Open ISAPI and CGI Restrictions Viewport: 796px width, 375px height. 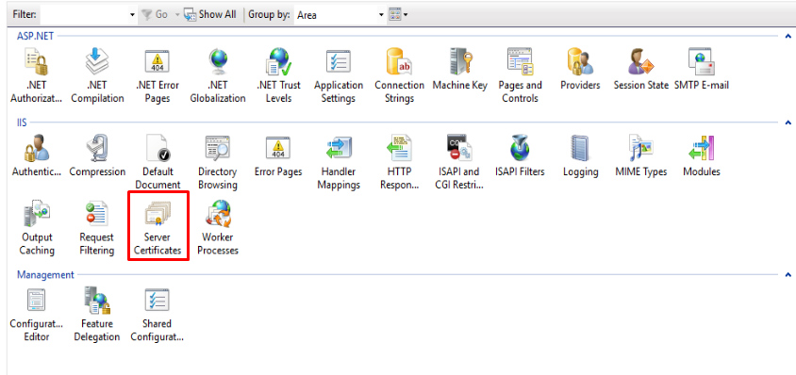459,162
